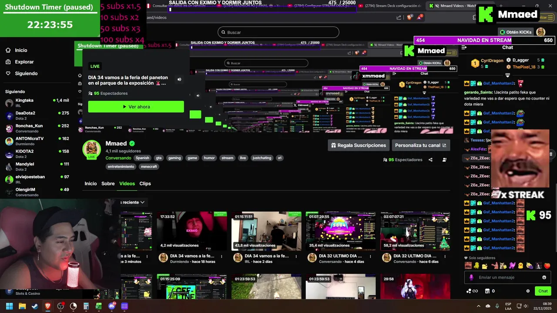Open Siguiendo in the left sidebar
The height and width of the screenshot is (313, 557).
(x=22, y=73)
